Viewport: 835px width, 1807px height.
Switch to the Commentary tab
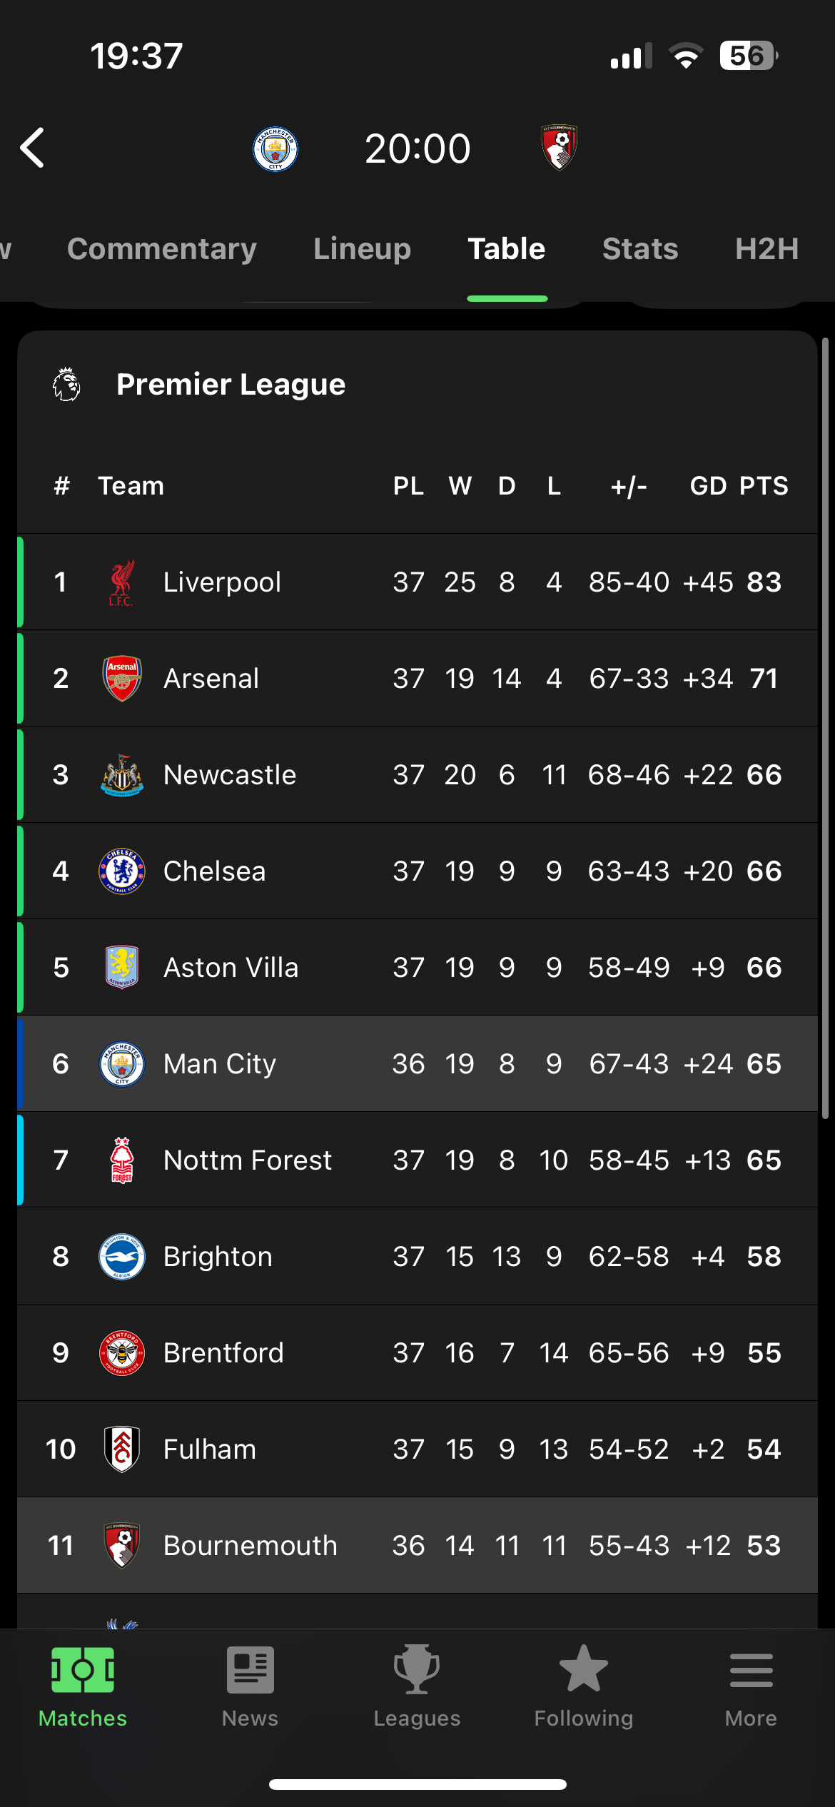(162, 248)
